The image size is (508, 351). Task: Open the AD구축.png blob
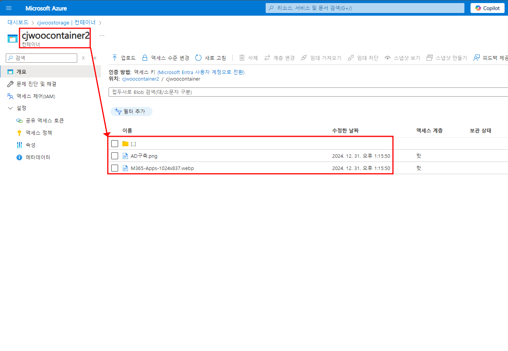pyautogui.click(x=144, y=156)
